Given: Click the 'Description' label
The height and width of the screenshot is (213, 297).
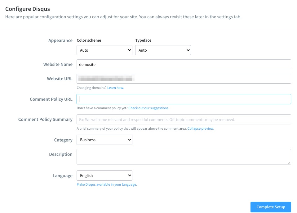Looking at the screenshot, I should pyautogui.click(x=61, y=154).
